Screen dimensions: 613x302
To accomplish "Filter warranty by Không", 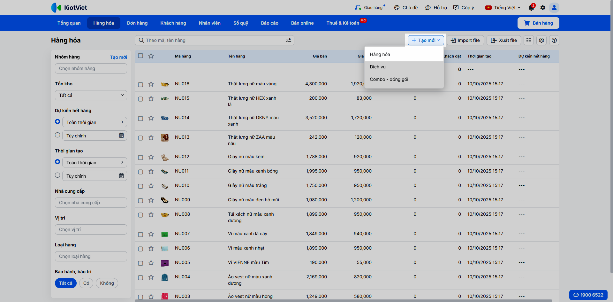I will click(107, 283).
